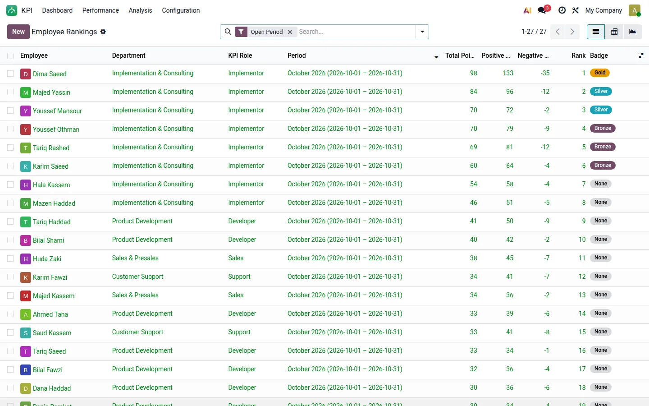Open the Karim Saeed employee record
Screen dimensions: 649x406
[50, 166]
